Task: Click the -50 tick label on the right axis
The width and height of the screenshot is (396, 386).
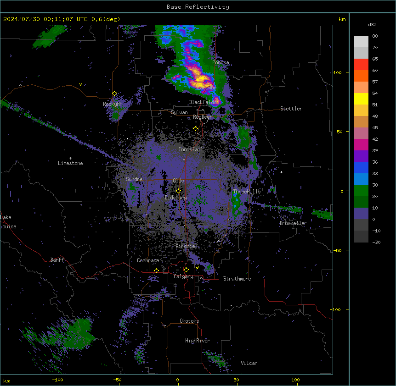Action: (337, 250)
